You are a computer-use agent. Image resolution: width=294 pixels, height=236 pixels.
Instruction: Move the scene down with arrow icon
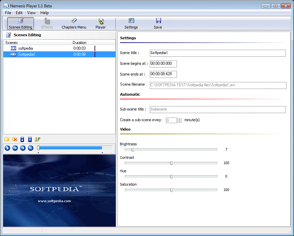coord(22,139)
